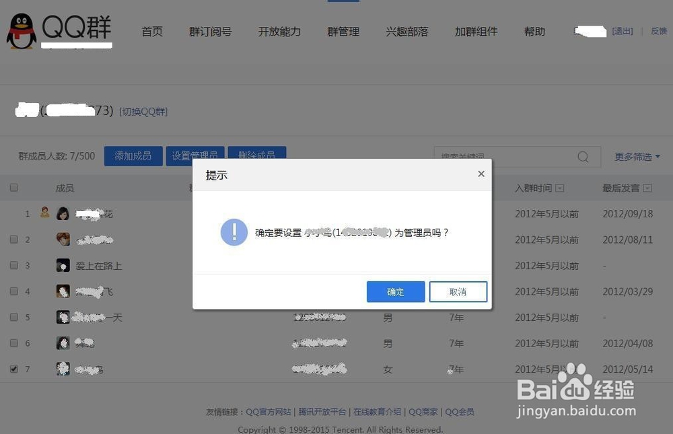
Task: Click last-post date 2012/09/18
Action: coord(627,214)
